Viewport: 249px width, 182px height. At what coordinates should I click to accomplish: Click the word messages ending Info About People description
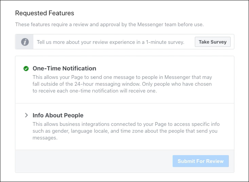45,138
